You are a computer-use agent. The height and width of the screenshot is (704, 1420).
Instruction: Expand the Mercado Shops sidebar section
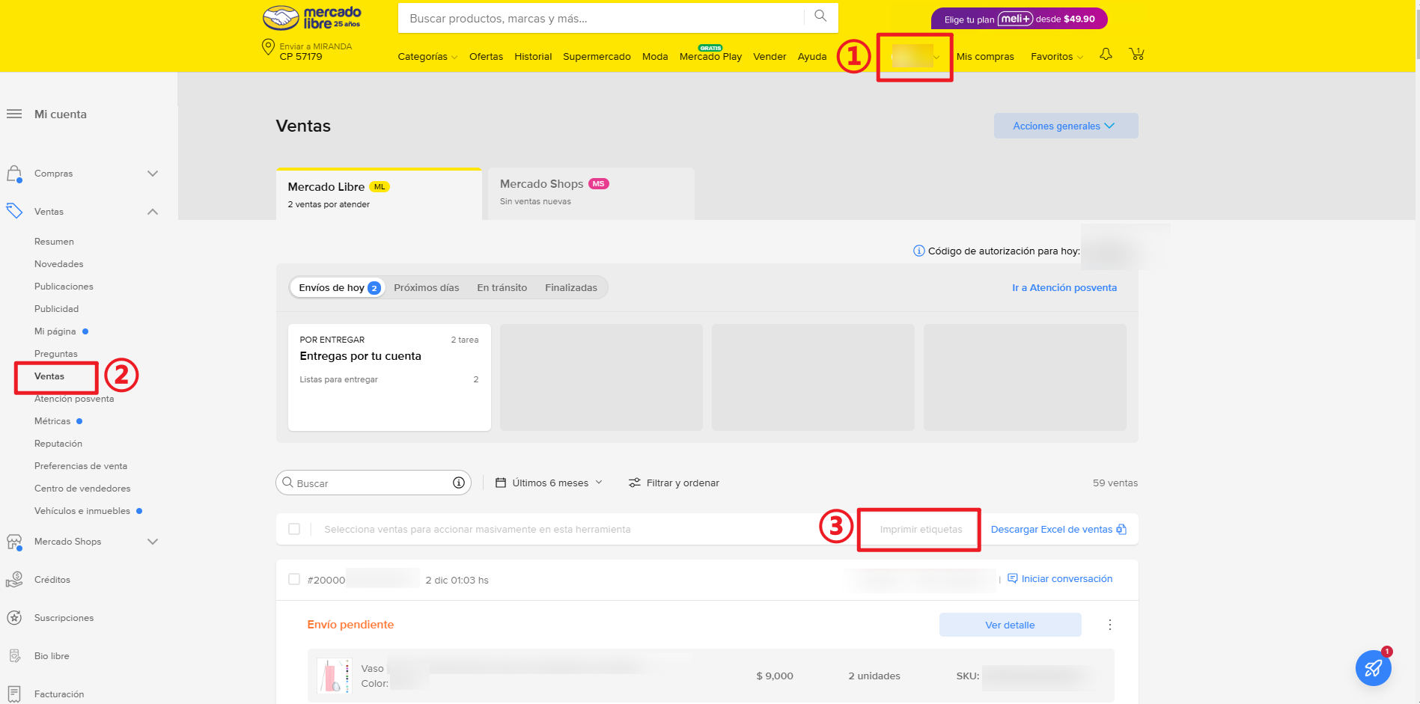(153, 542)
